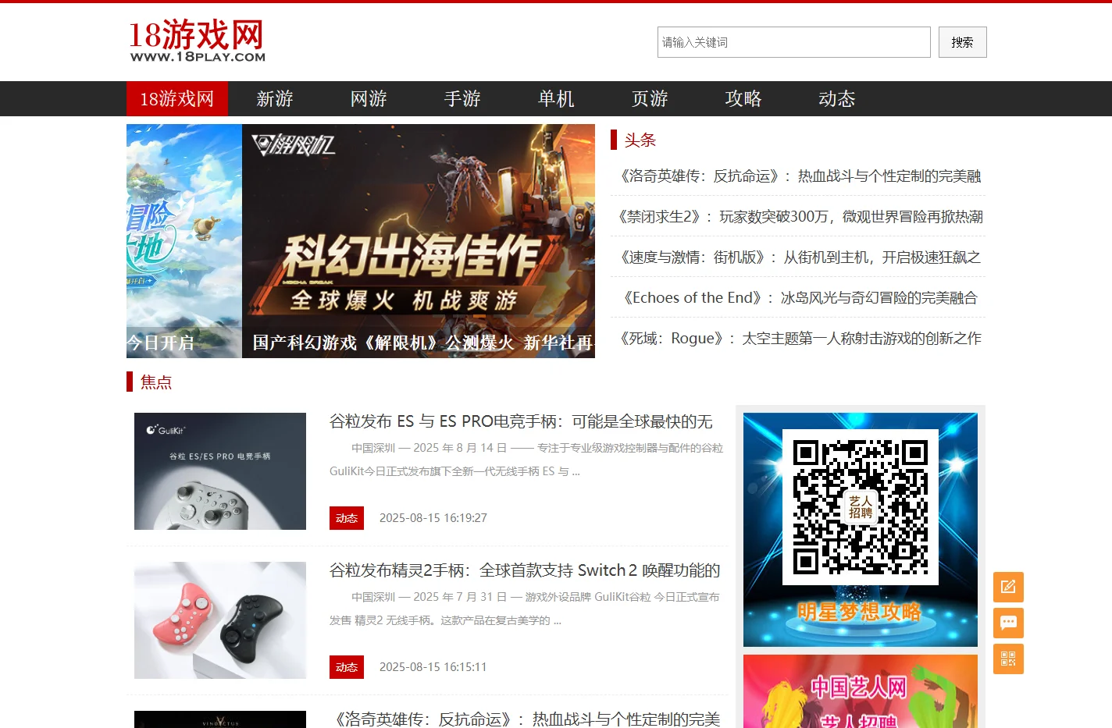
Task: Open article title 谷粒发布精灵2手柄
Action: coord(525,570)
